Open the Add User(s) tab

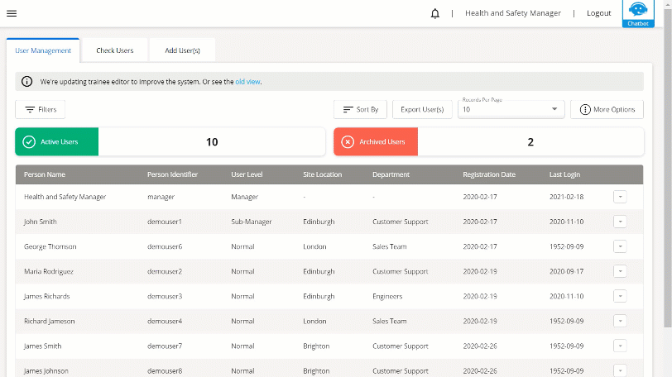[x=182, y=50]
